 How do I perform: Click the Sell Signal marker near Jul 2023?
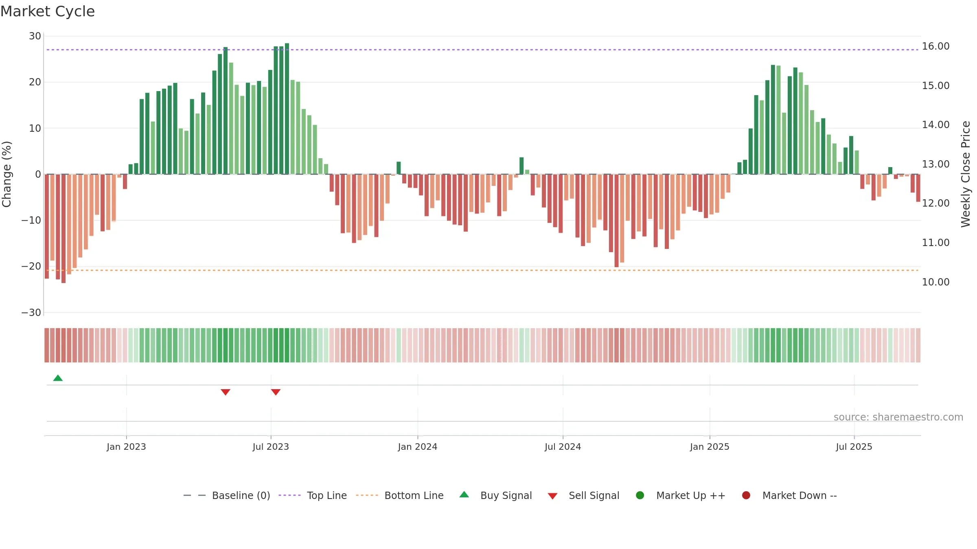(276, 392)
